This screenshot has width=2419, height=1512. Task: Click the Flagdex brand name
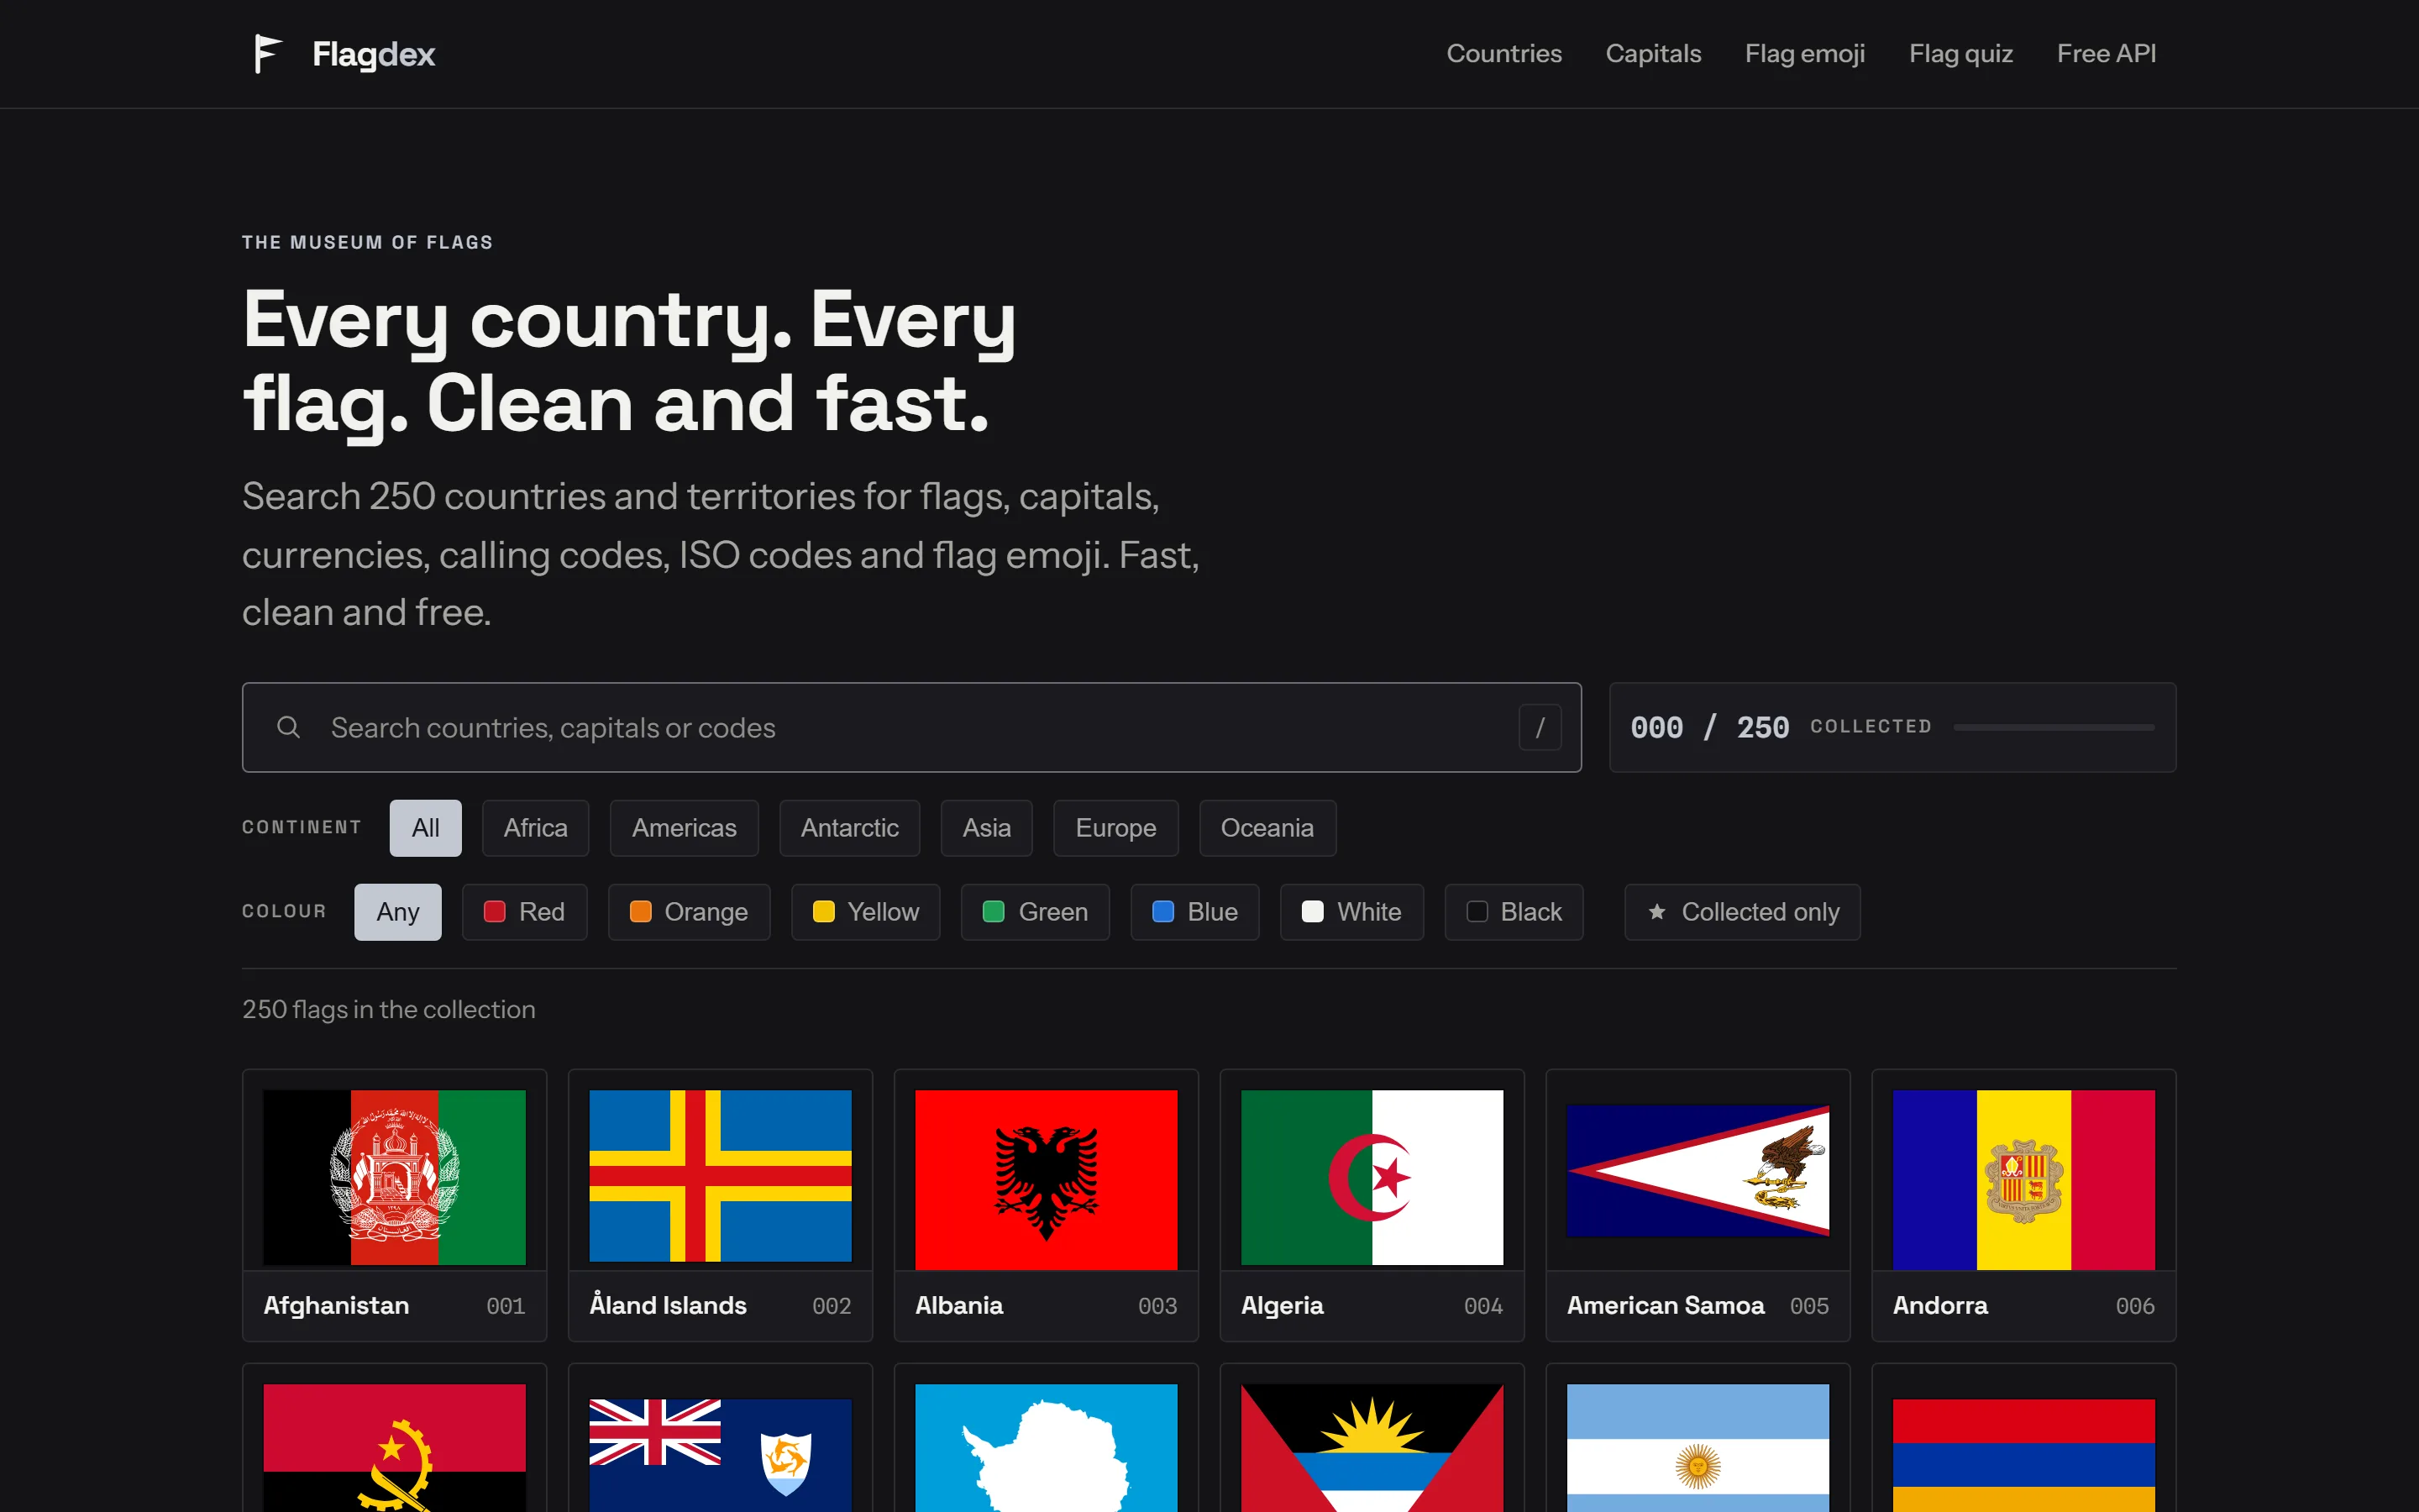pos(373,54)
